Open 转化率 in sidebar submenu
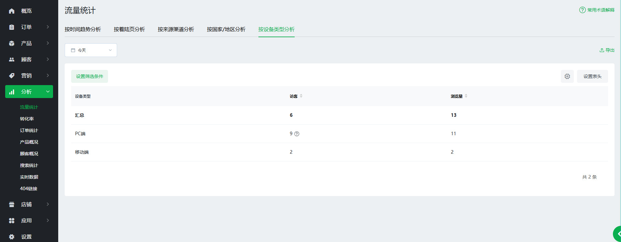The width and height of the screenshot is (621, 242). tap(27, 119)
